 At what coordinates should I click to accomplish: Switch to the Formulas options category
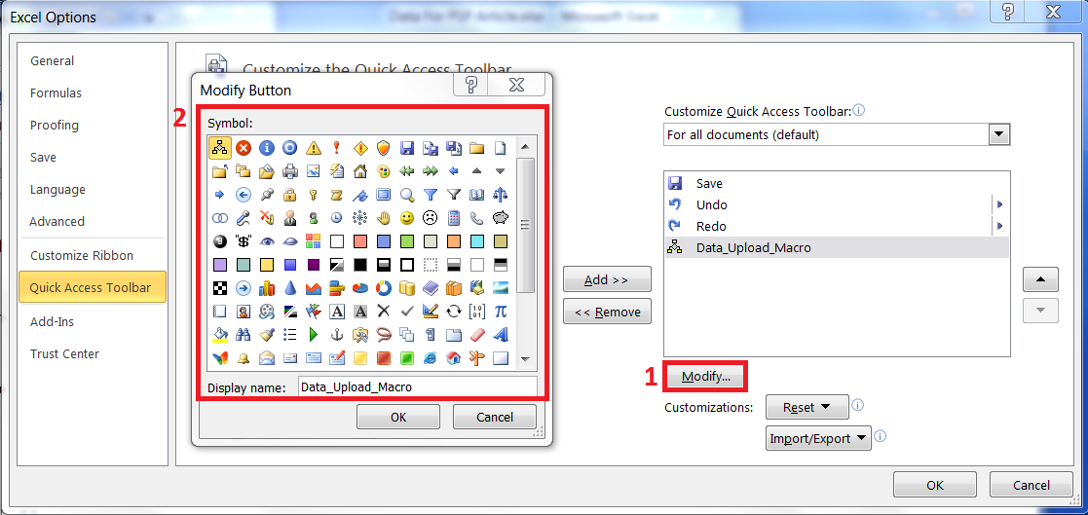tap(56, 92)
